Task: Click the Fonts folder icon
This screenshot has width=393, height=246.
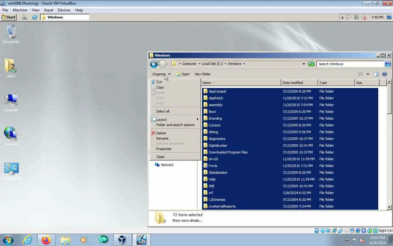Action: click(205, 166)
